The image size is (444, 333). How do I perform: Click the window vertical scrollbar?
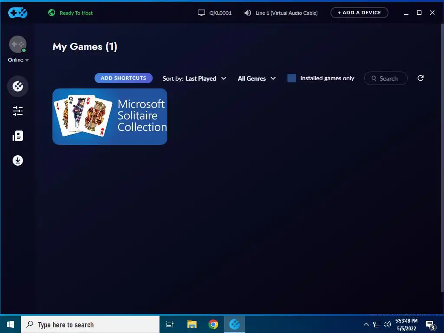(x=442, y=159)
